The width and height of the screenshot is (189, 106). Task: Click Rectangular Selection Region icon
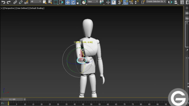pos(56,2)
